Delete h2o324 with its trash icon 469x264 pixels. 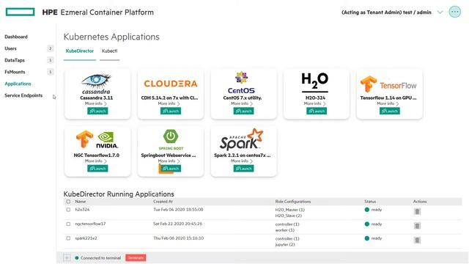[417, 211]
